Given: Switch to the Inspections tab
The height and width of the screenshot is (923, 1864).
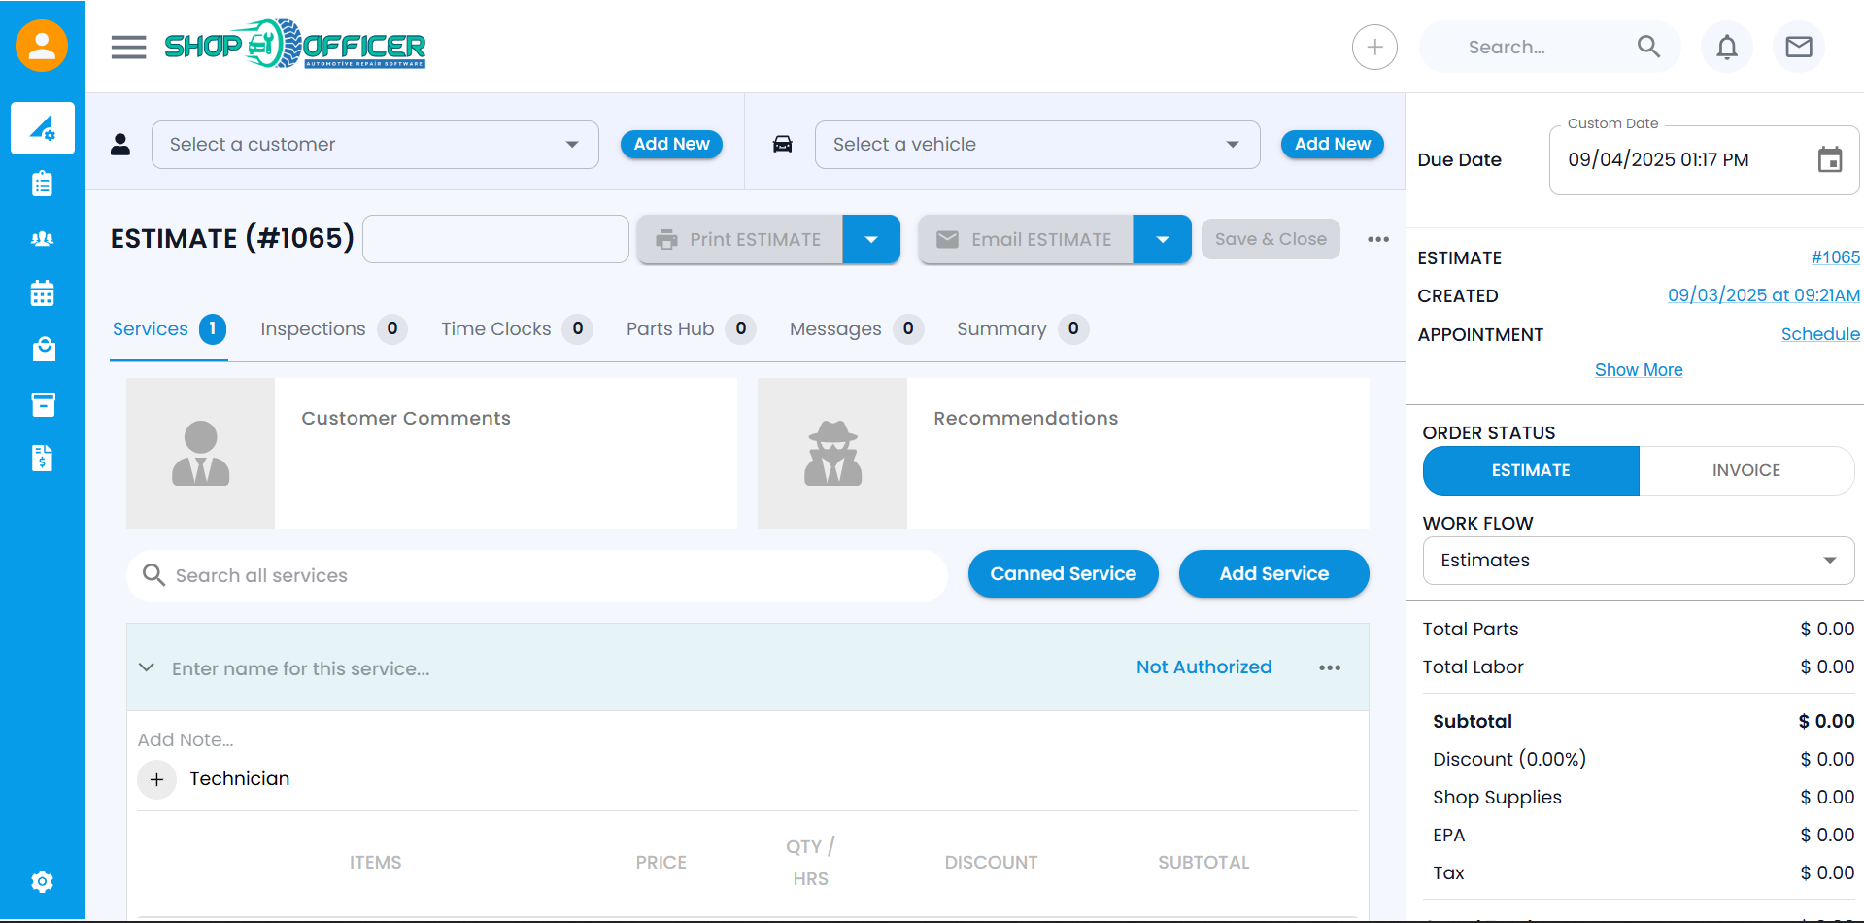Looking at the screenshot, I should point(313,329).
